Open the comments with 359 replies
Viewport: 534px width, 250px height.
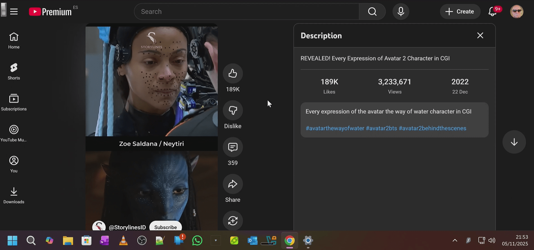(x=233, y=147)
